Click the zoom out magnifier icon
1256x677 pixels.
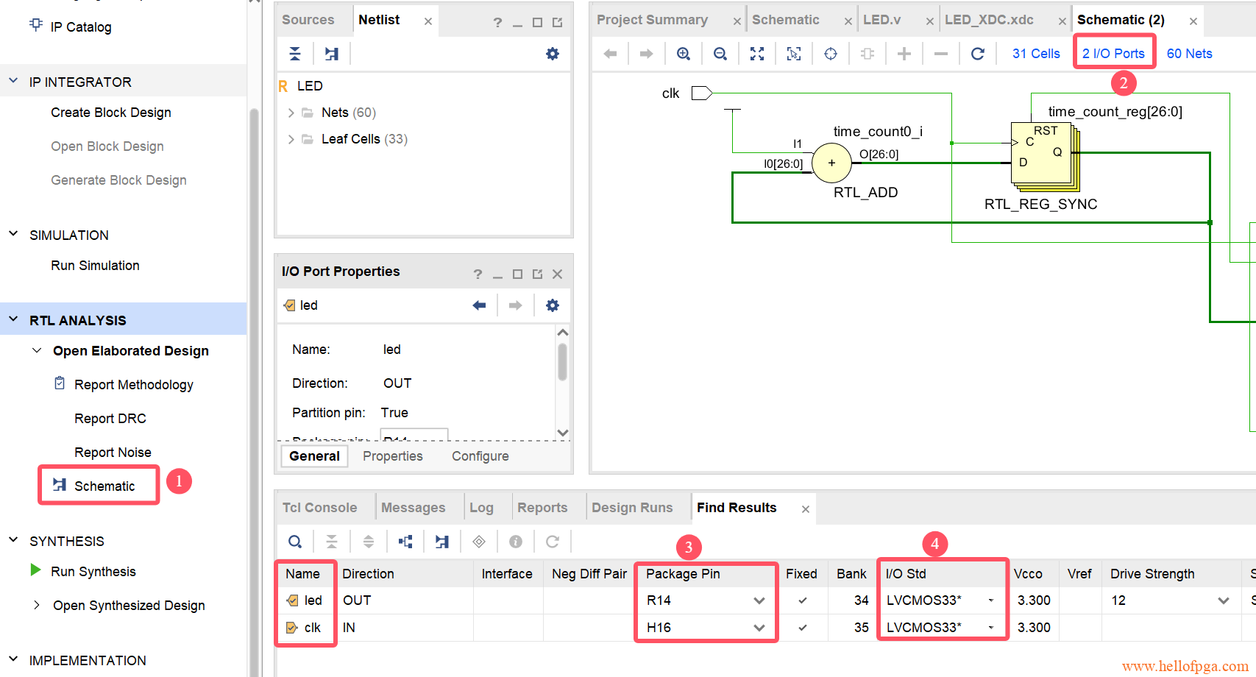pos(720,54)
